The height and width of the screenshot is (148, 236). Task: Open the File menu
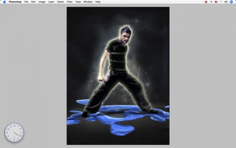(26, 2)
